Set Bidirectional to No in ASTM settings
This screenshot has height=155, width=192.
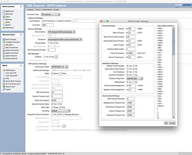click(x=134, y=82)
